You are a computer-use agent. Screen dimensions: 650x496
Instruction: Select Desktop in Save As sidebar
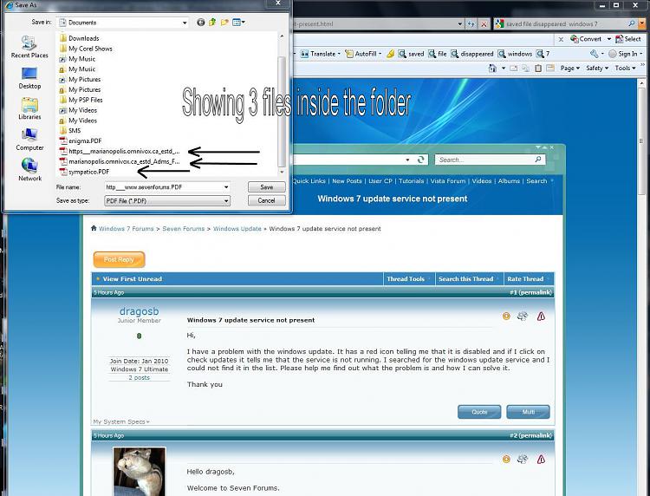pyautogui.click(x=29, y=78)
